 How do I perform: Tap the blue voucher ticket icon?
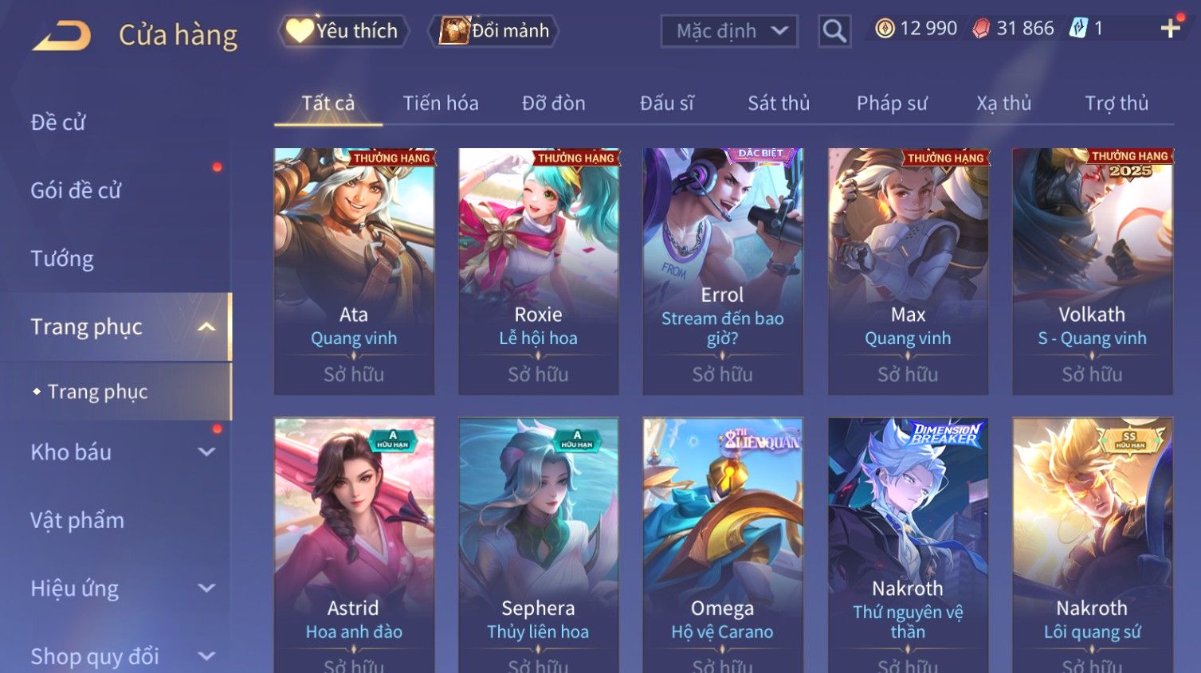1078,29
